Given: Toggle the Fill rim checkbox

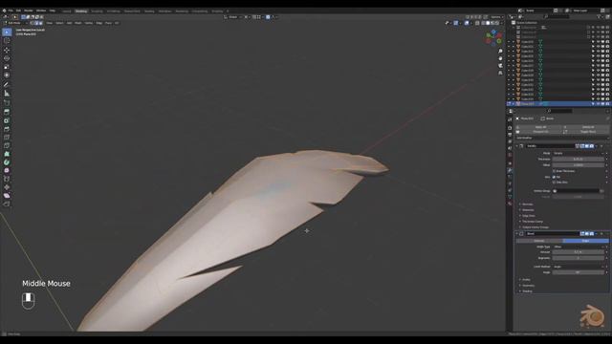Looking at the screenshot, I should (x=554, y=177).
